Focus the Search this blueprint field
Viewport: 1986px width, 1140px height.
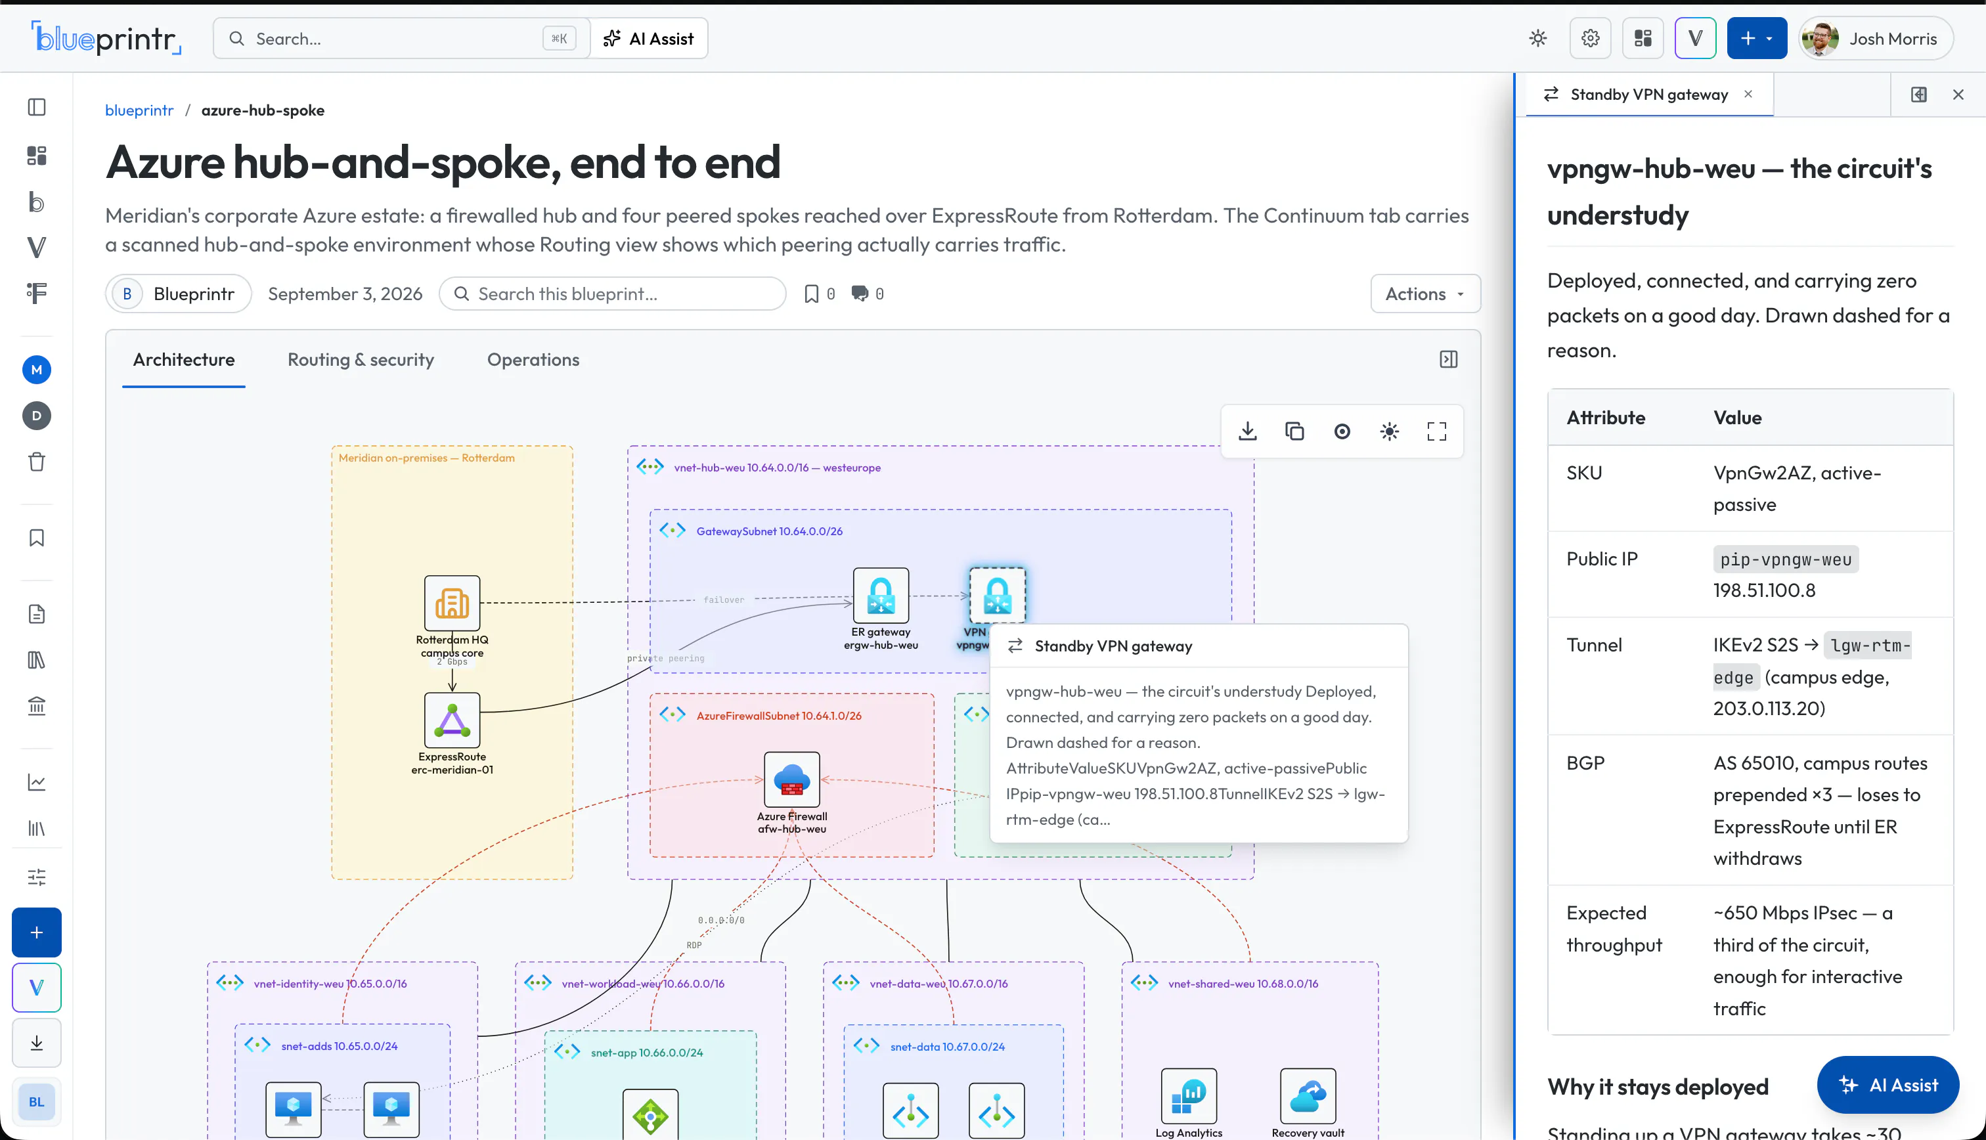coord(613,294)
